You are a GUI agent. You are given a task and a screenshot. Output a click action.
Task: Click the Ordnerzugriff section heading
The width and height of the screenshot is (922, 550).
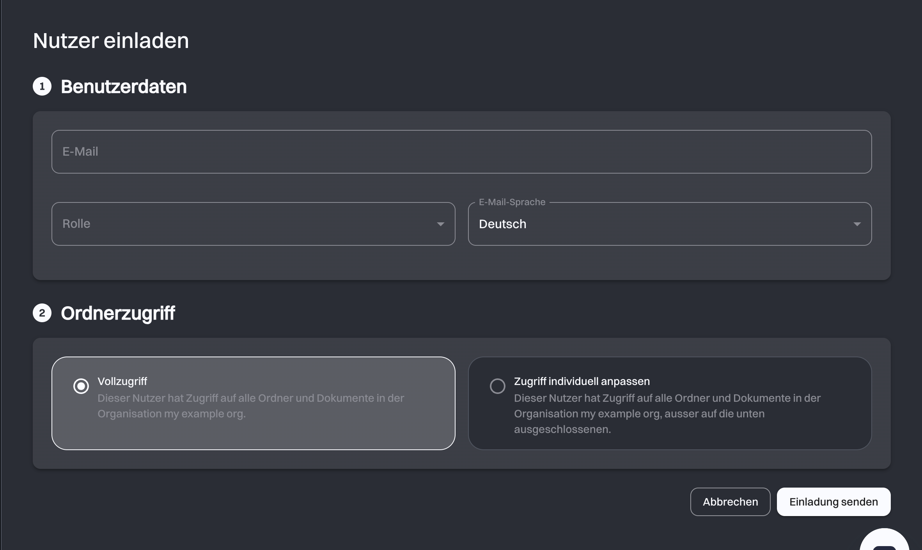click(118, 313)
